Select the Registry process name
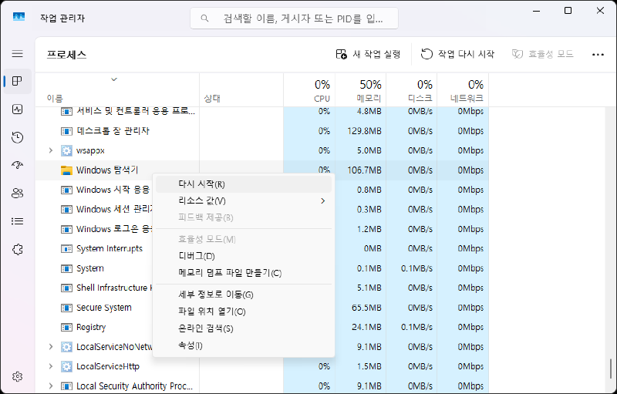617x394 pixels. coord(91,327)
